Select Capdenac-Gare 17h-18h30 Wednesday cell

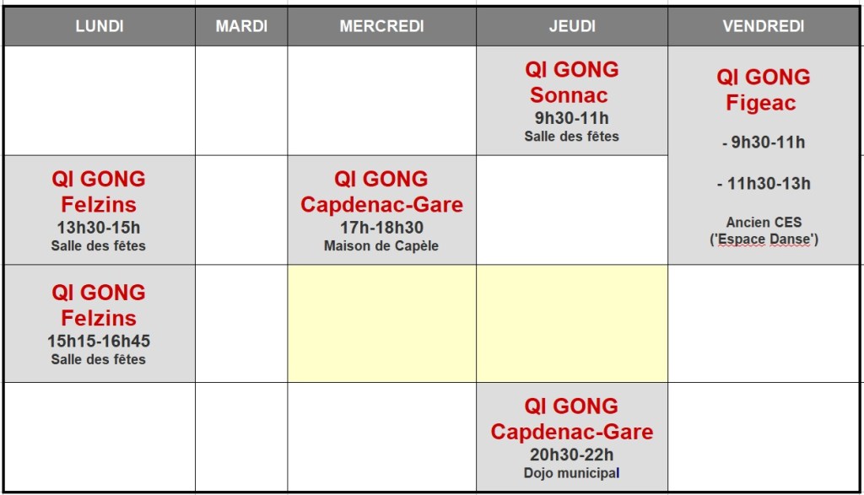point(381,210)
